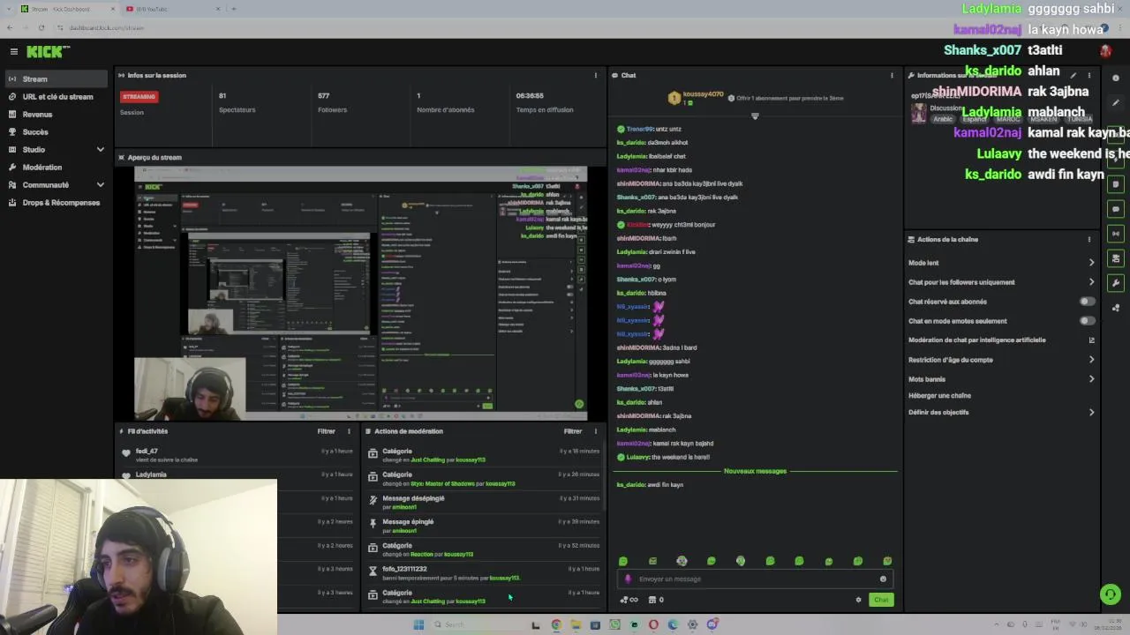Viewport: 1130px width, 635px height.
Task: Go to Revenus section
Action: pos(57,114)
